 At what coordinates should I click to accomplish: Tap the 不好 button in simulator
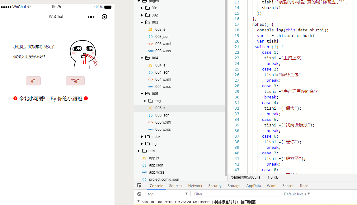pos(75,81)
